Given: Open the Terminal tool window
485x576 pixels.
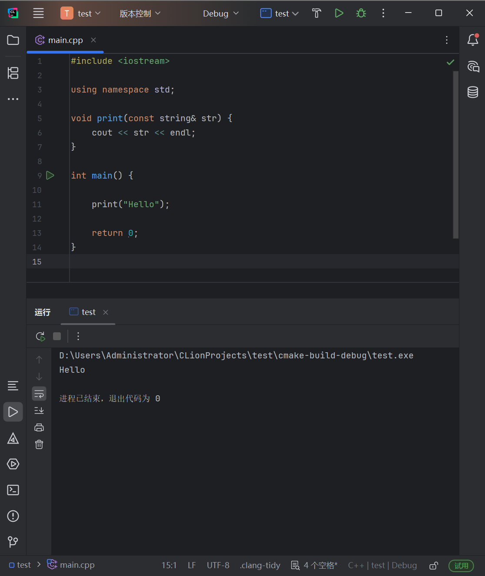Looking at the screenshot, I should click(x=13, y=490).
